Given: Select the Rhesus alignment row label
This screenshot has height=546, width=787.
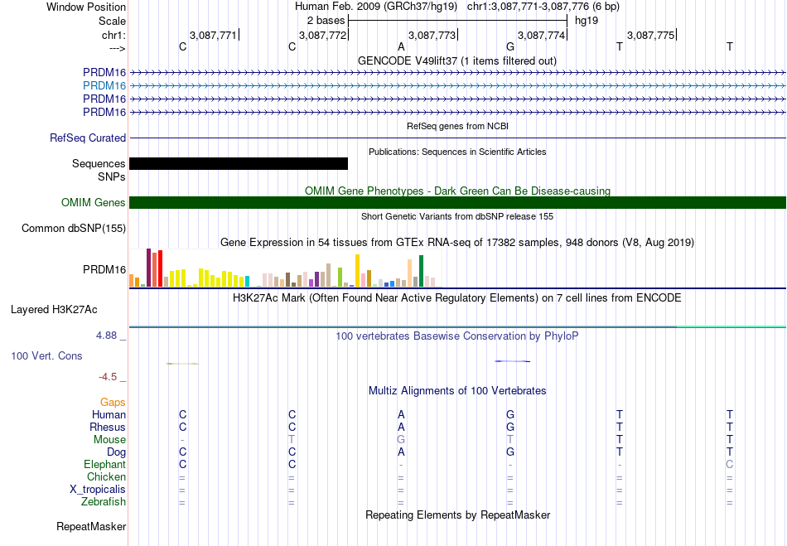Looking at the screenshot, I should tap(108, 427).
